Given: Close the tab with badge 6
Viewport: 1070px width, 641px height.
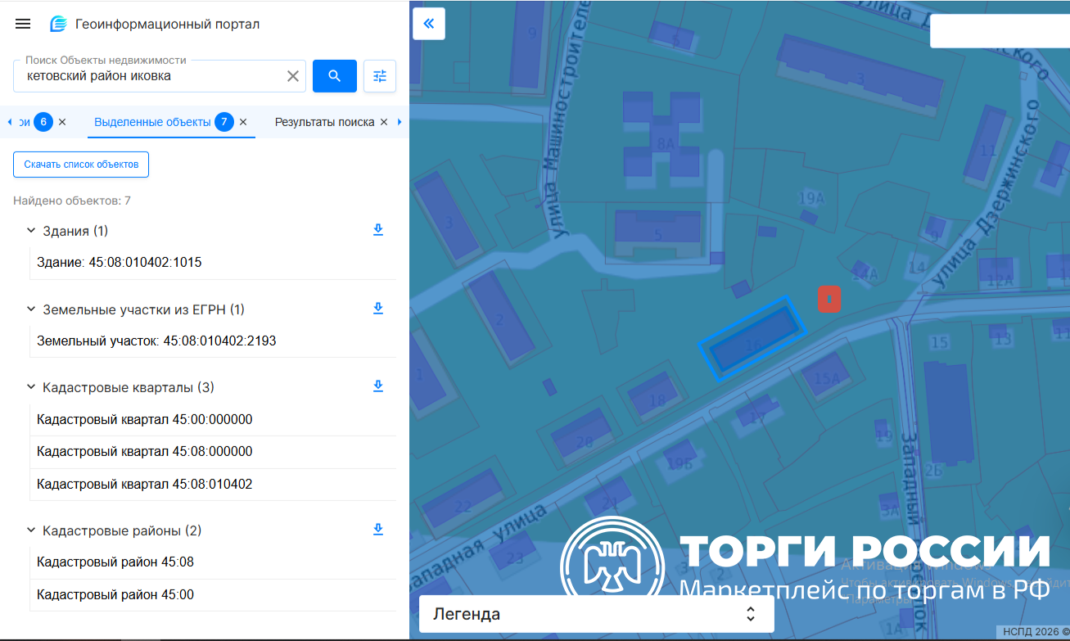Looking at the screenshot, I should [x=62, y=122].
